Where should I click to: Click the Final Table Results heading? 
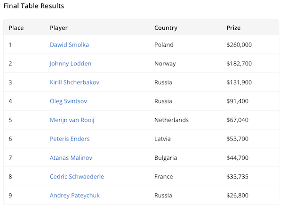coord(34,6)
